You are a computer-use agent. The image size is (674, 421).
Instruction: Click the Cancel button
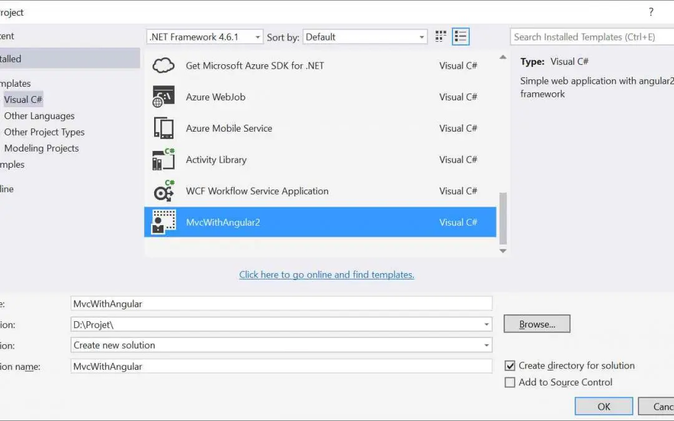click(x=657, y=407)
